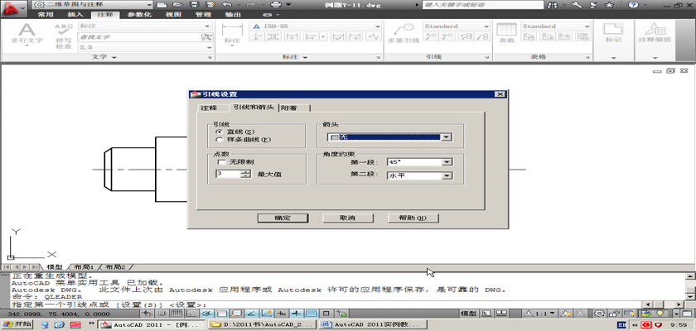Click the find text icon beside 查找文字 field
Viewport: 696px width, 331px height.
207,36
